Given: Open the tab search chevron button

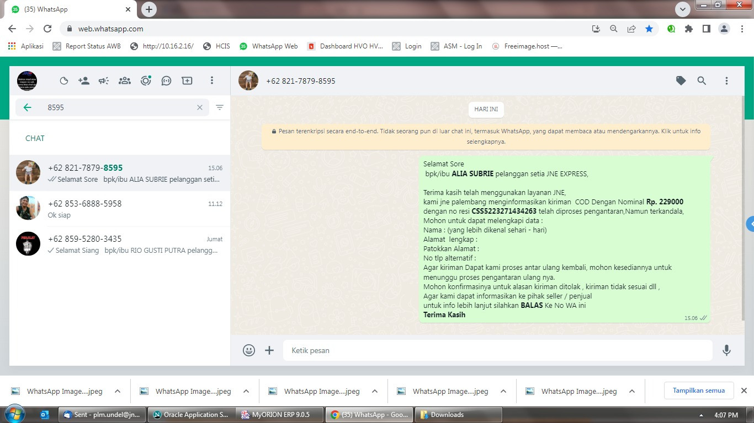Looking at the screenshot, I should click(x=683, y=9).
